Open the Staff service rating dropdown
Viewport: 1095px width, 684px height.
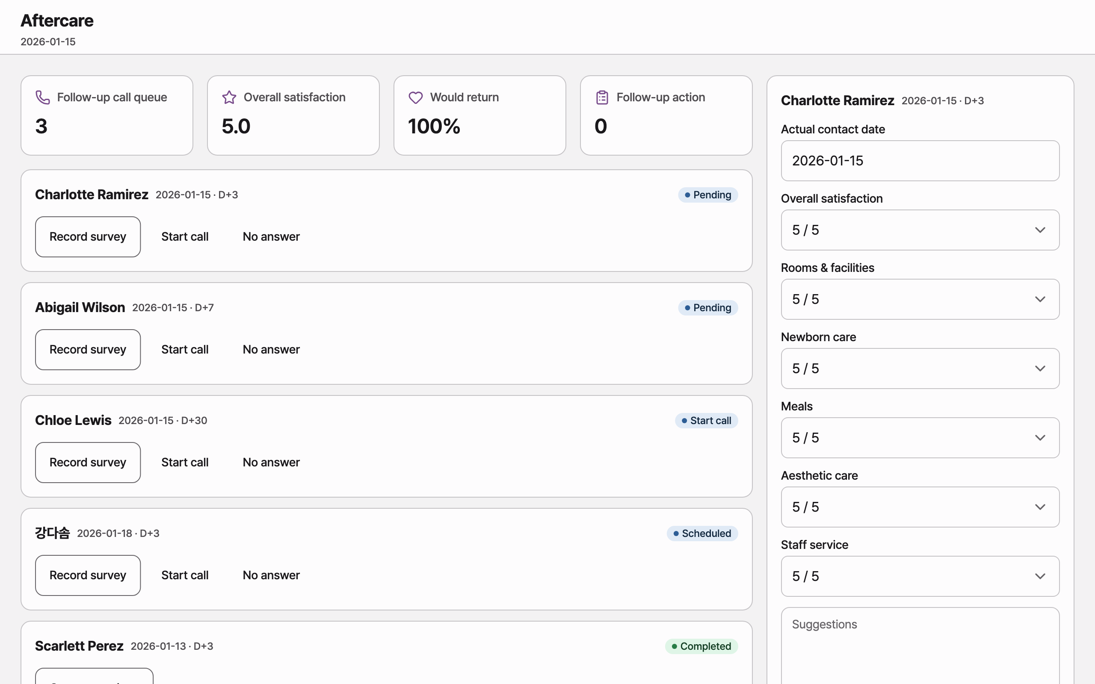pos(920,576)
